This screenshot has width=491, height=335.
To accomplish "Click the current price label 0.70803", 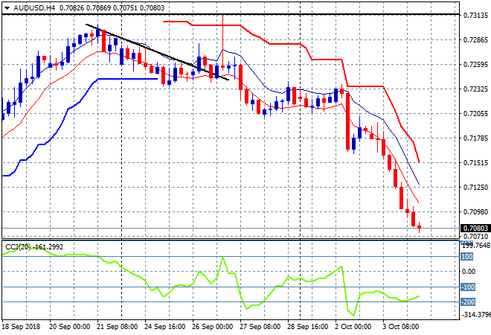I will (475, 228).
